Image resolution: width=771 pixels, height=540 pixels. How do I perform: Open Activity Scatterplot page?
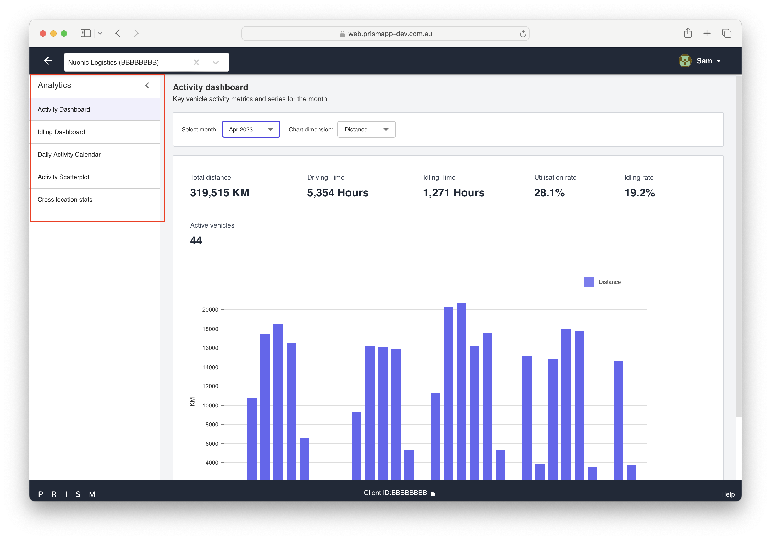(x=63, y=177)
